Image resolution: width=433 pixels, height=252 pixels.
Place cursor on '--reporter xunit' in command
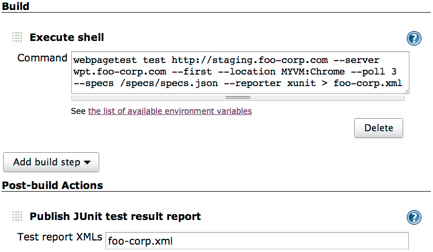[x=270, y=83]
